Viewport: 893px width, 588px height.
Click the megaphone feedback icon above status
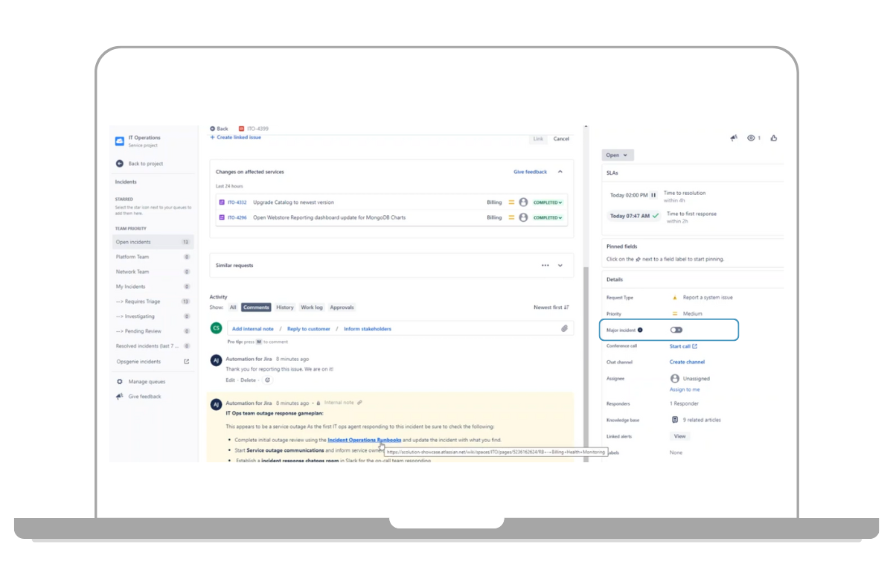click(x=734, y=138)
